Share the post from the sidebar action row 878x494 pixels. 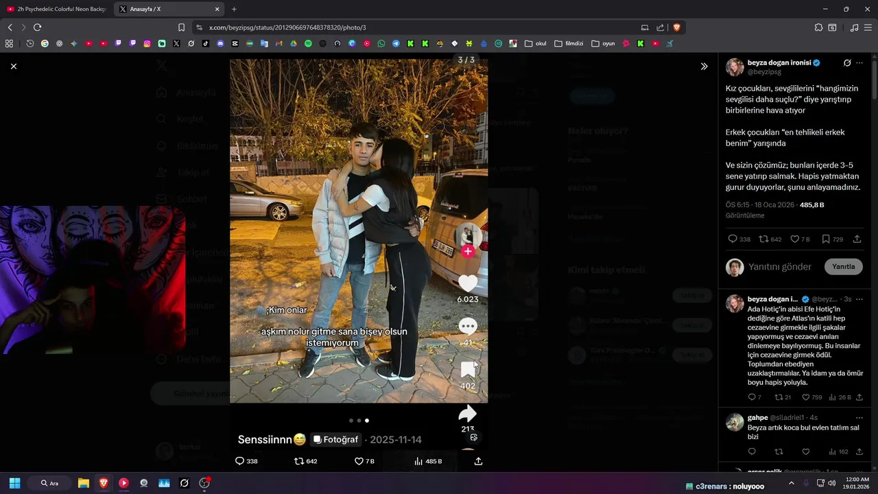pyautogui.click(x=857, y=239)
